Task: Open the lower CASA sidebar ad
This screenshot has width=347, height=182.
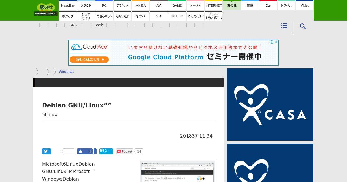Action: click(x=270, y=163)
